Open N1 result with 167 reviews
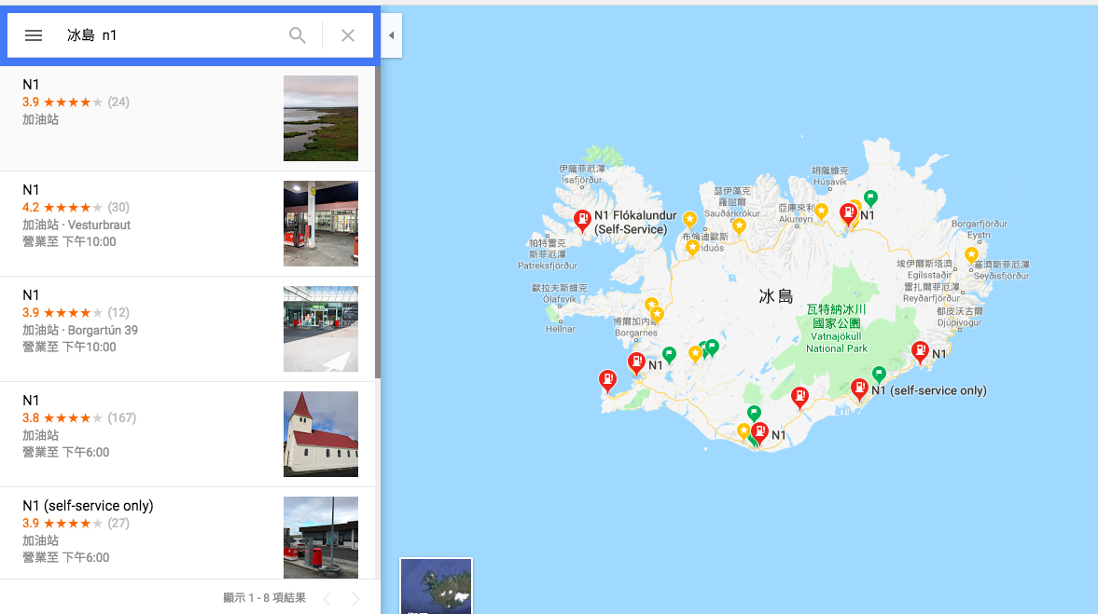The width and height of the screenshot is (1098, 614). click(188, 434)
